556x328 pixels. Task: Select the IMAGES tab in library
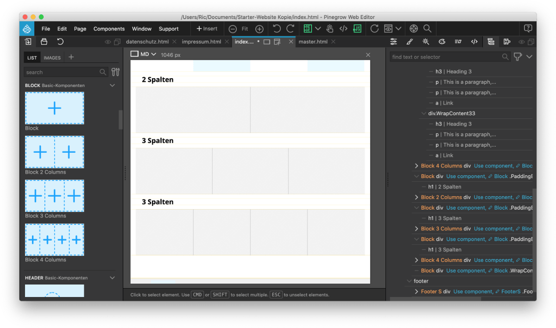point(52,58)
